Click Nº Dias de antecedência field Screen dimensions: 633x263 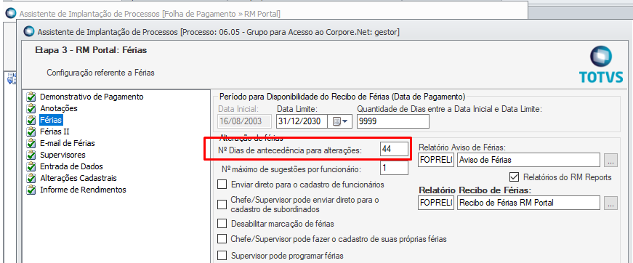(x=394, y=149)
